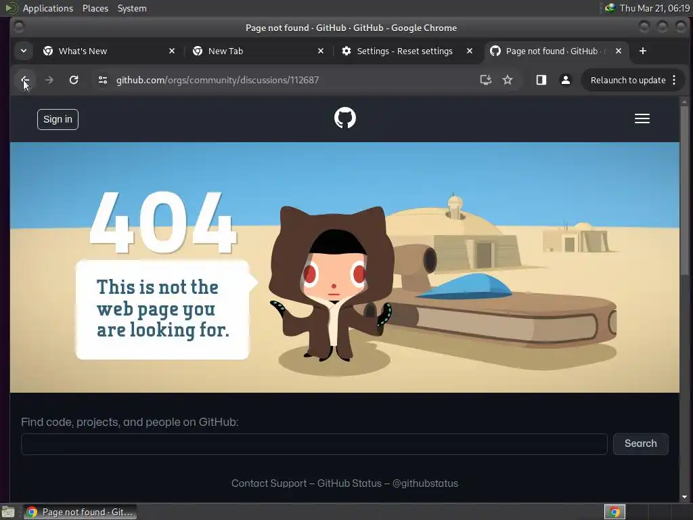Click the Chrome workspace switcher icon

tap(614, 512)
